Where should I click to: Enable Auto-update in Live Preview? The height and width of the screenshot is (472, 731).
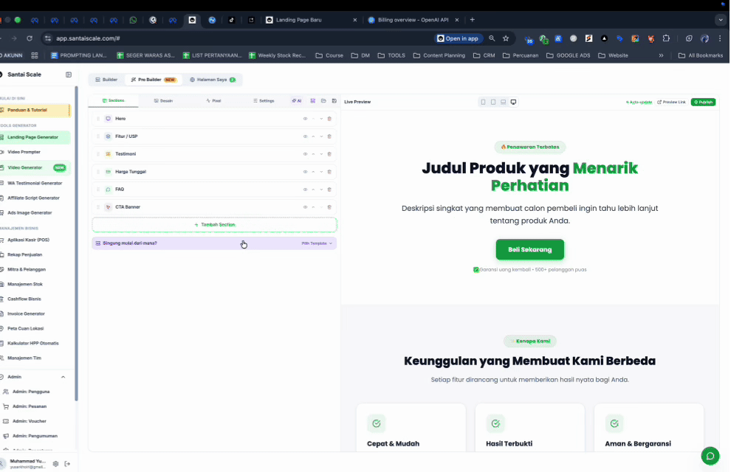[x=639, y=102]
